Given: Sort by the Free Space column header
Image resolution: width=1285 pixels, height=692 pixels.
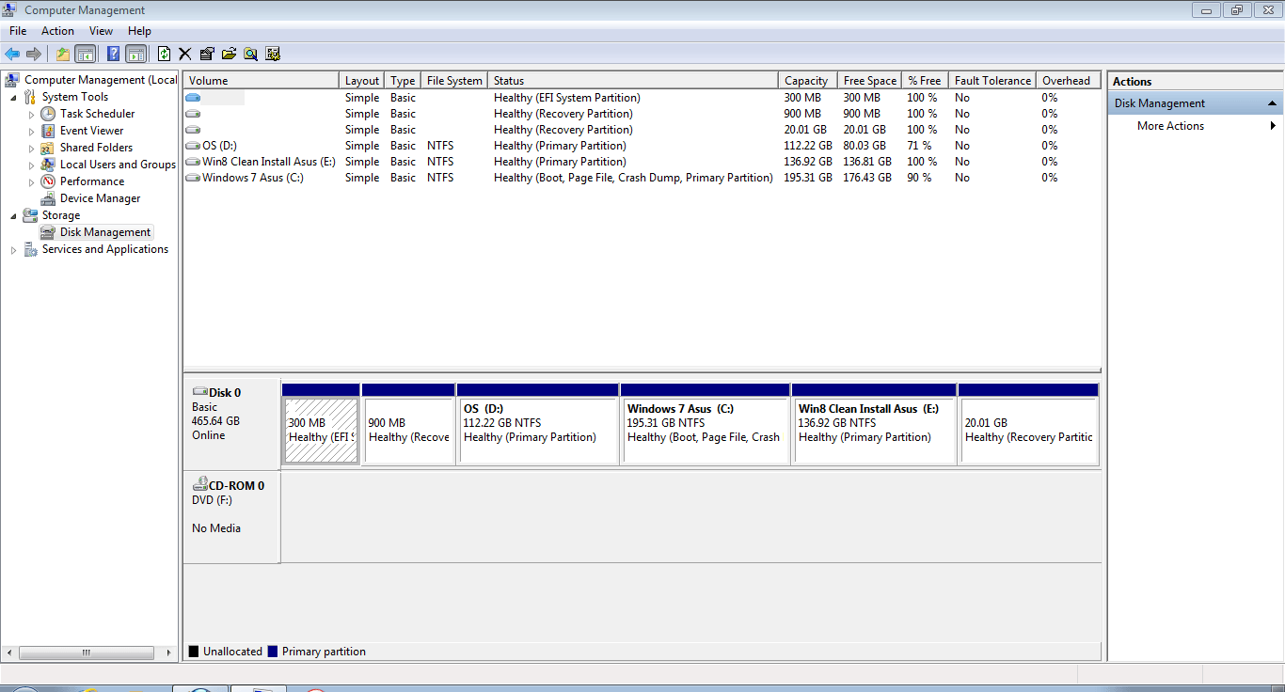Looking at the screenshot, I should (x=869, y=81).
